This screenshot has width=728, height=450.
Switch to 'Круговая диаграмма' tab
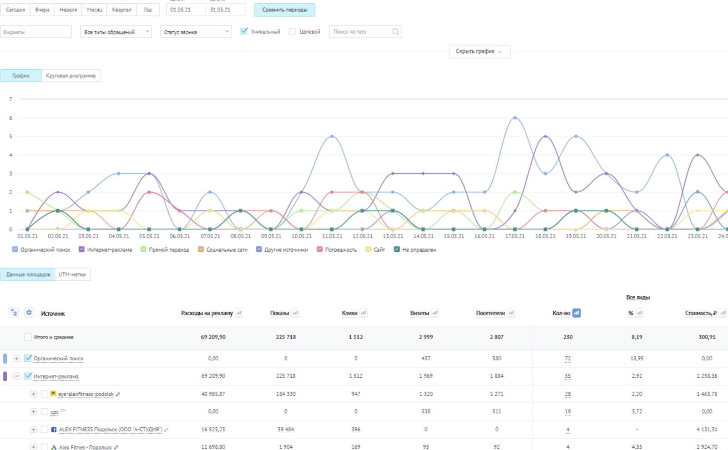(x=71, y=76)
